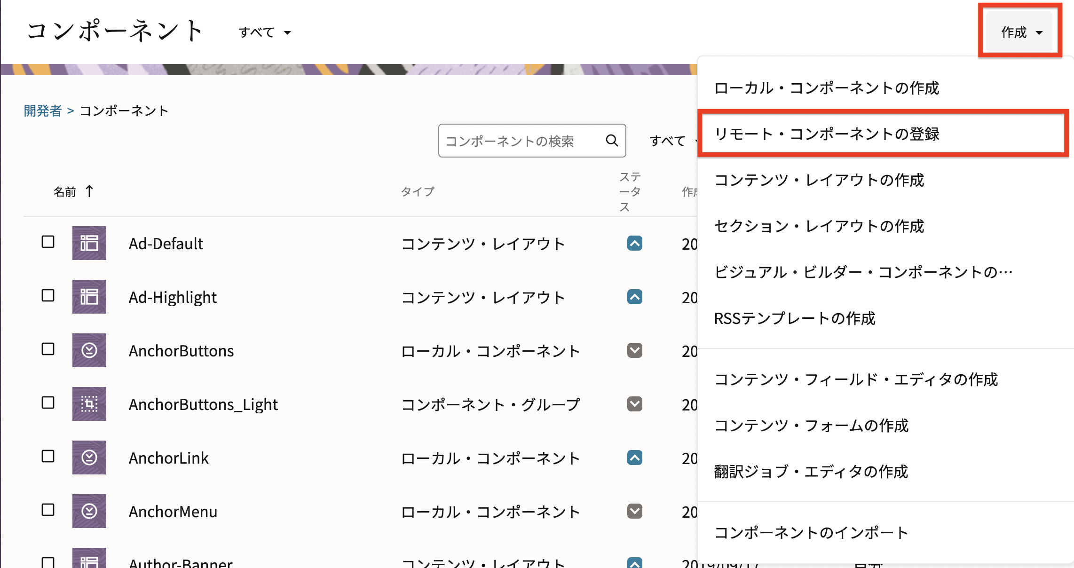Click the AnchorButtons local component icon
Screen dimensions: 1074x568
pos(89,350)
